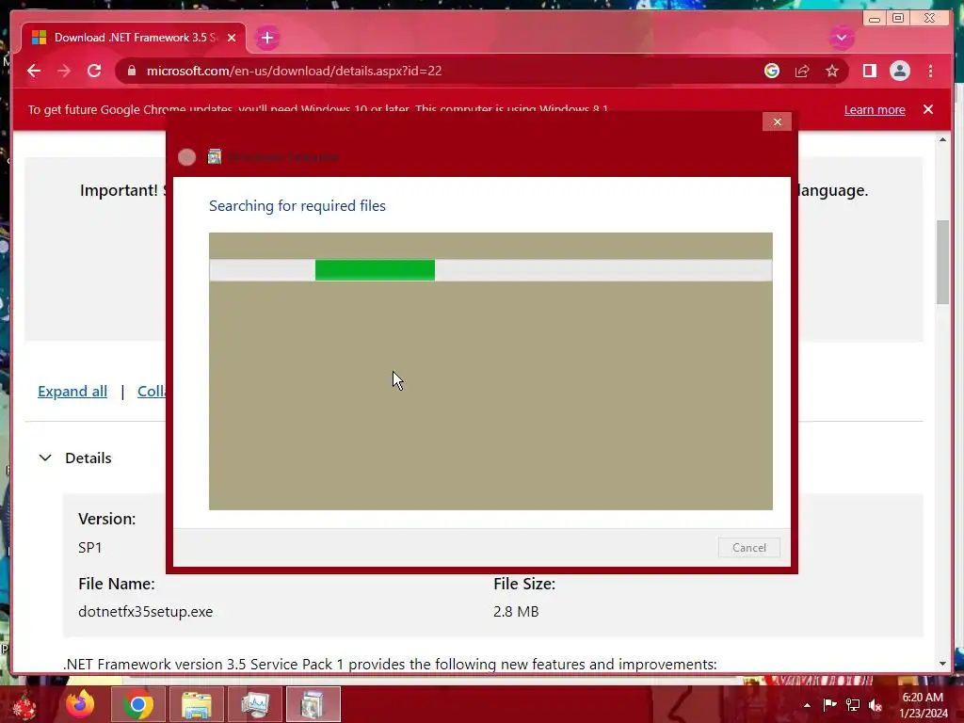Open a new tab with plus button
The height and width of the screenshot is (723, 964).
pyautogui.click(x=266, y=38)
